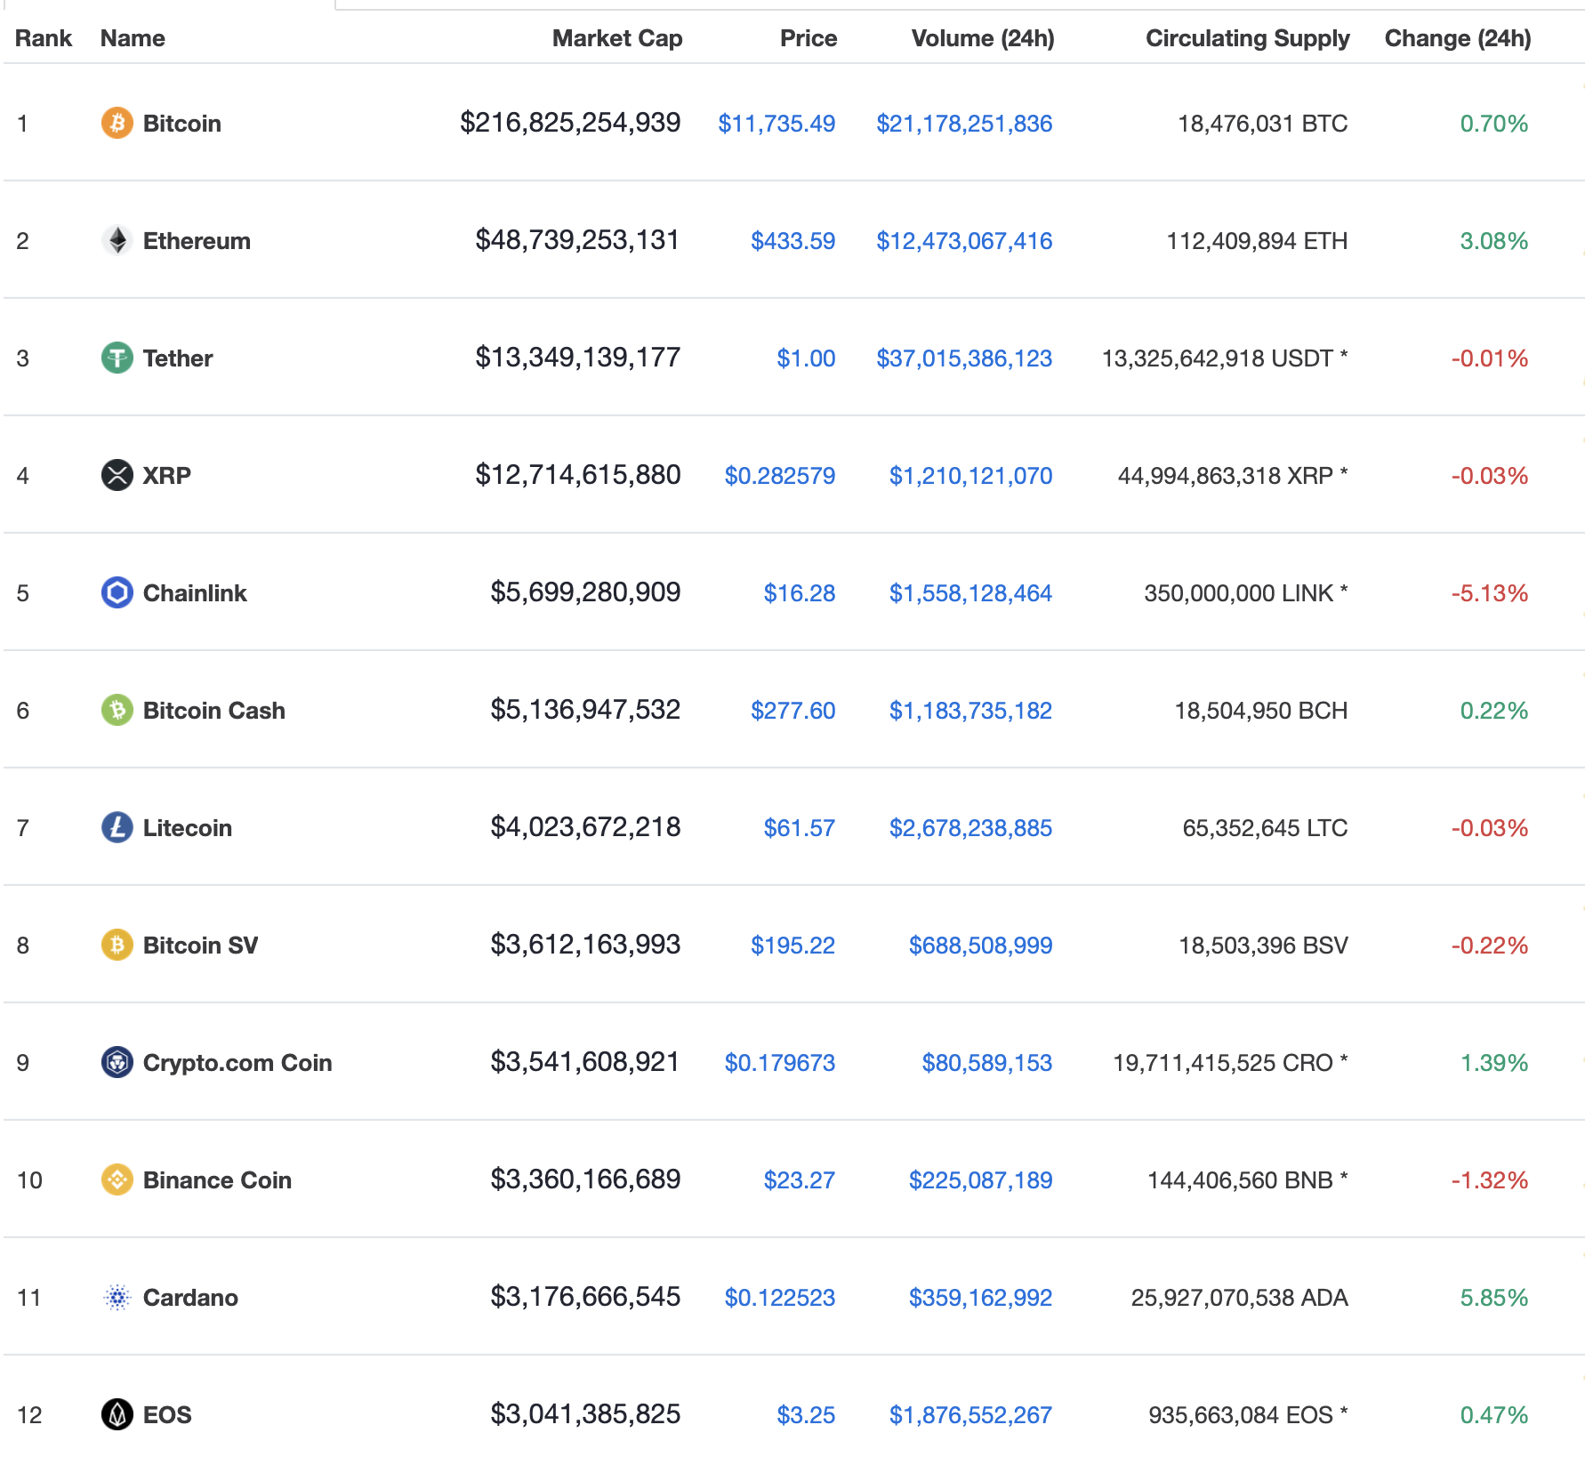The image size is (1585, 1457).
Task: Sort by Price column header
Action: tap(809, 38)
